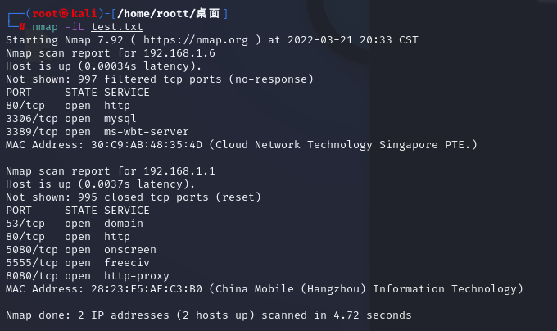The image size is (557, 331).
Task: Click the red # prompt symbol
Action: coord(22,26)
